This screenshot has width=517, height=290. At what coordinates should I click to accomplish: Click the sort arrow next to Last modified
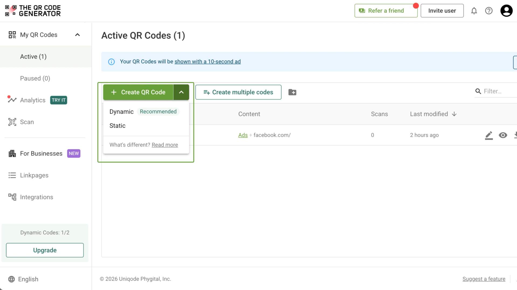pos(454,114)
